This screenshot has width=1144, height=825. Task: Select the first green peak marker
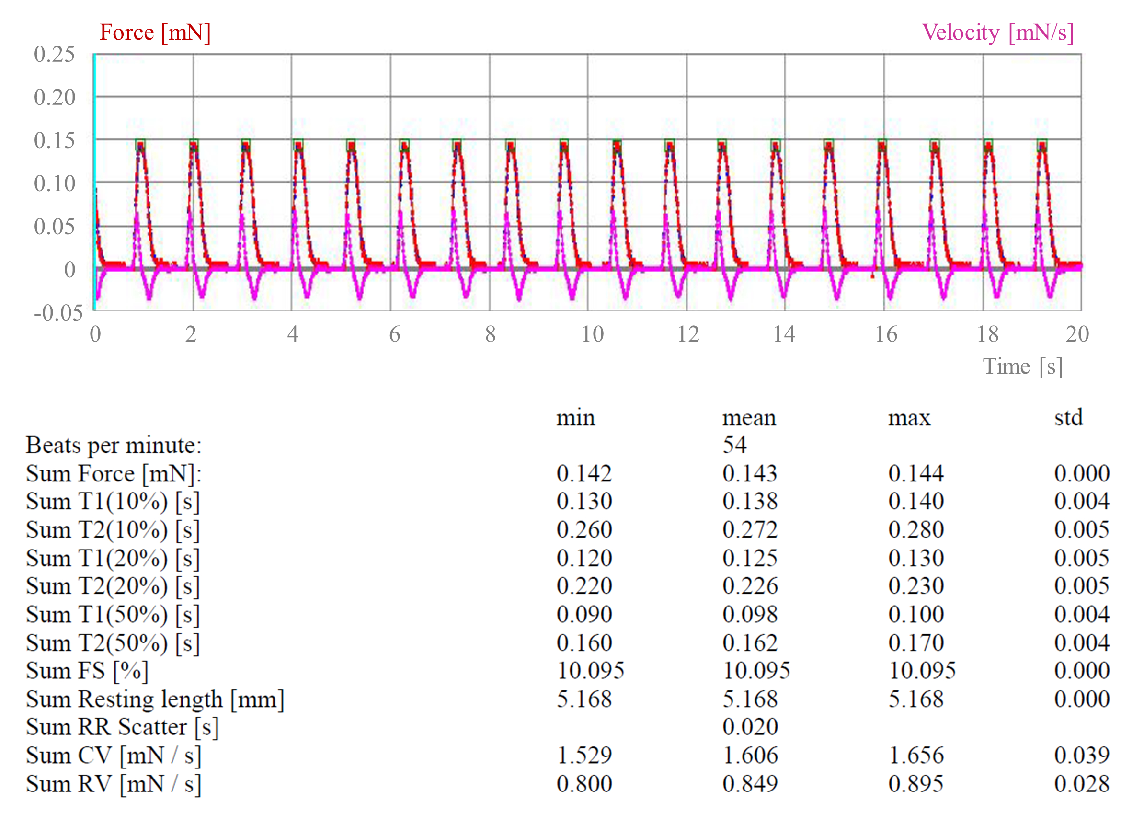pos(140,145)
